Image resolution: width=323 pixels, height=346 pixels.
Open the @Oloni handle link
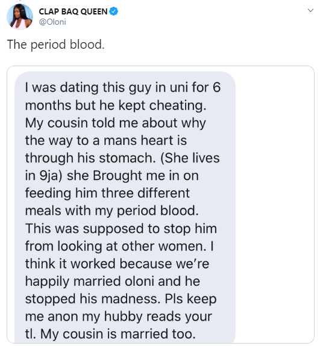click(52, 22)
